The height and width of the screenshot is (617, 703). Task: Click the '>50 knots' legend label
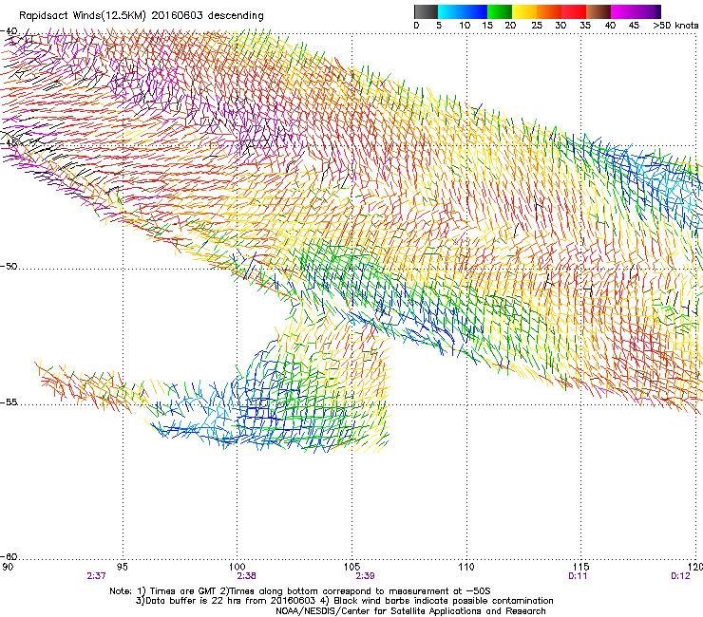click(675, 26)
